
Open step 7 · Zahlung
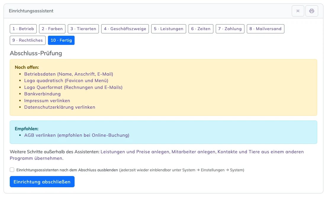pyautogui.click(x=230, y=29)
